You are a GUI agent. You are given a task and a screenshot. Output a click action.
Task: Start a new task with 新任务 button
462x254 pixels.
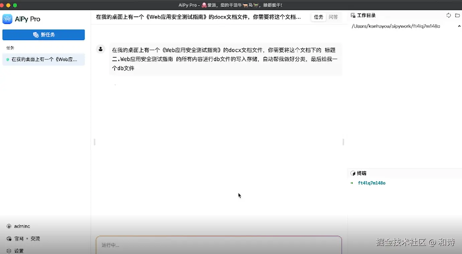point(43,35)
